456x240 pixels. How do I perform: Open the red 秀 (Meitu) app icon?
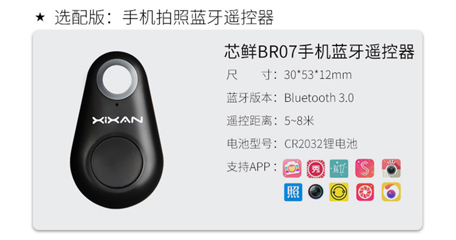[x=316, y=168]
